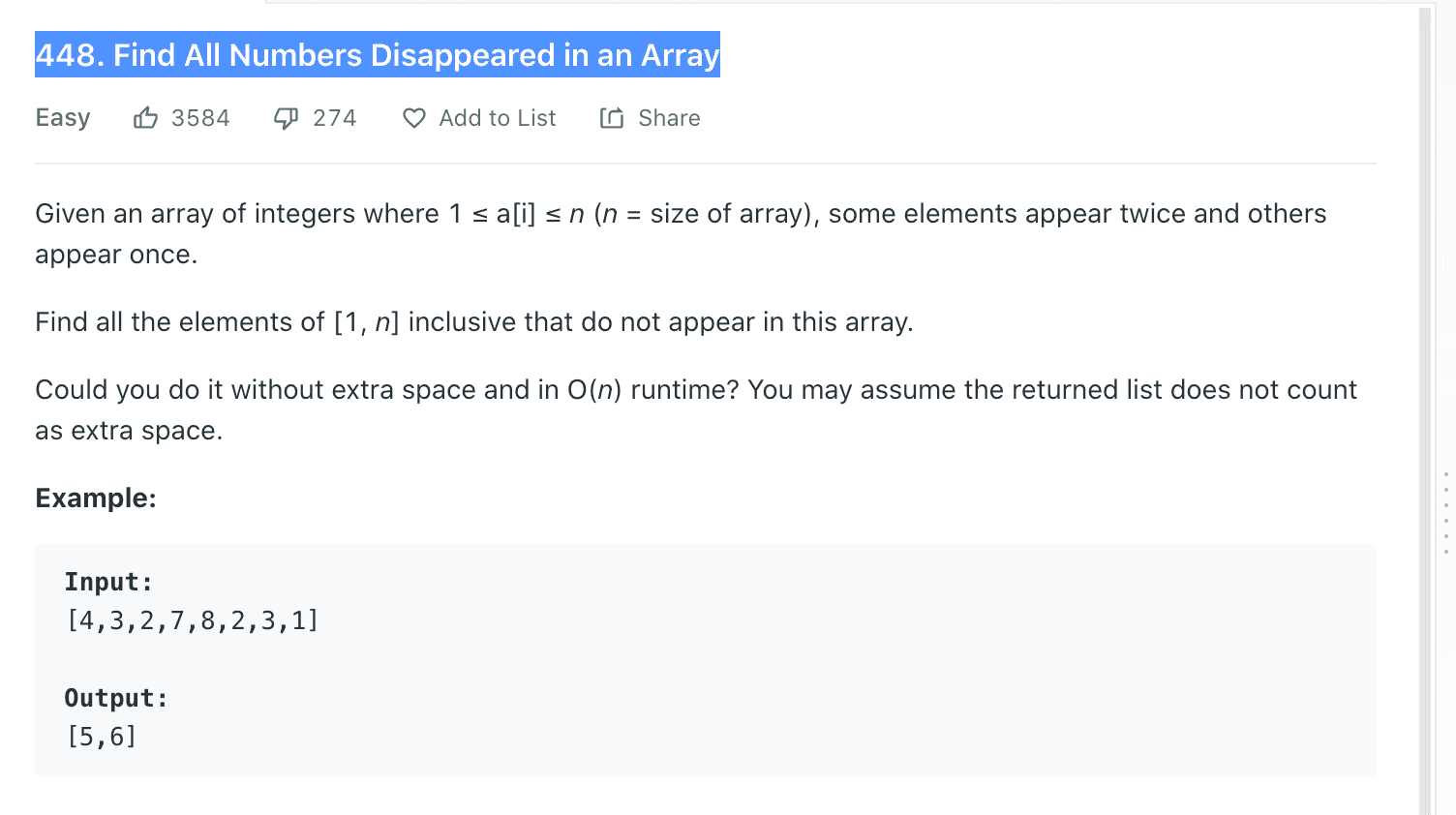Favorite the problem using the heart icon
Screen dimensions: 1456x815
pyautogui.click(x=413, y=117)
